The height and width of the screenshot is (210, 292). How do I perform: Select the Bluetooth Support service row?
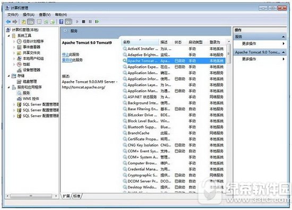pyautogui.click(x=174, y=127)
